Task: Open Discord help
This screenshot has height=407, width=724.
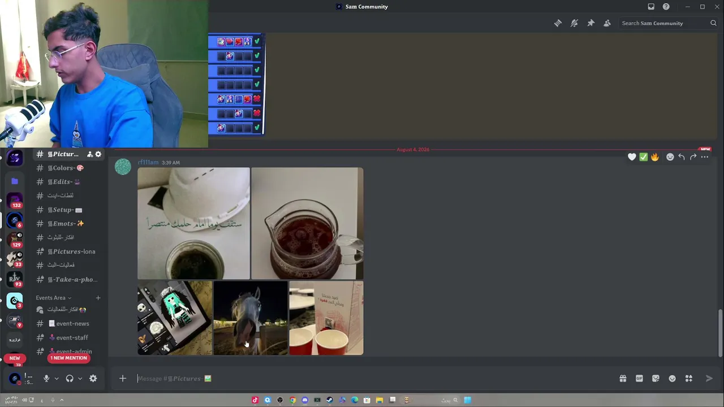Action: [666, 7]
